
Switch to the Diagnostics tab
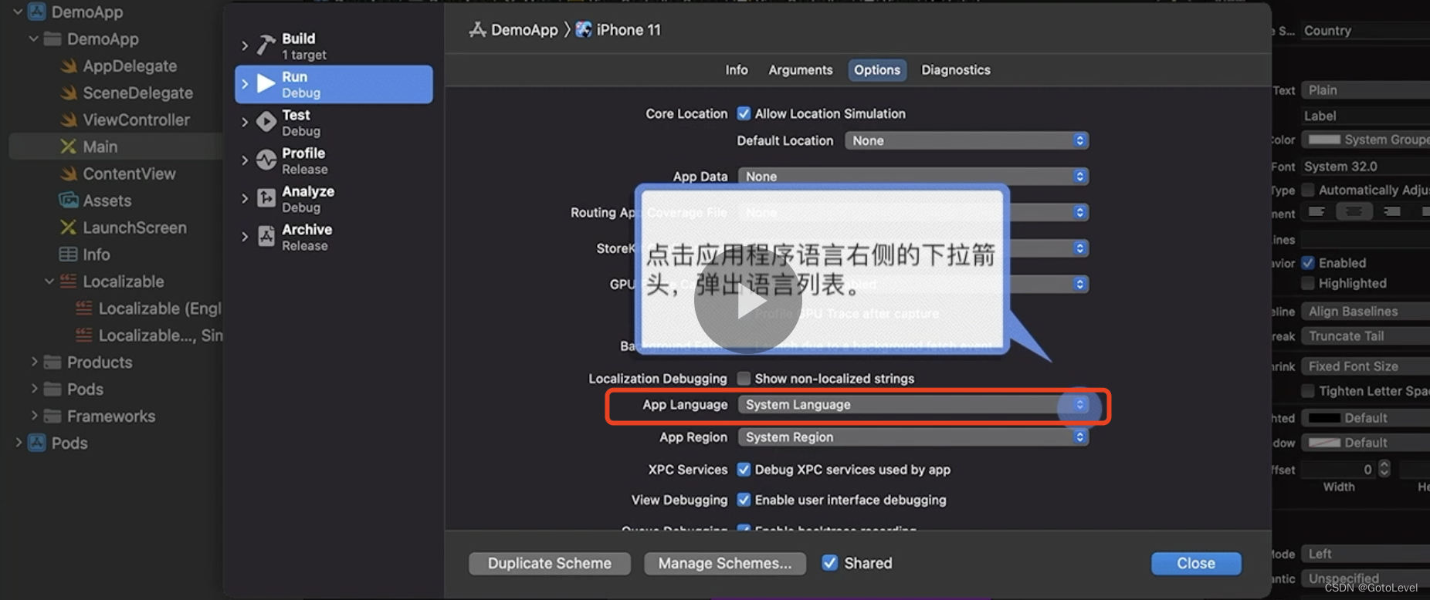coord(956,70)
